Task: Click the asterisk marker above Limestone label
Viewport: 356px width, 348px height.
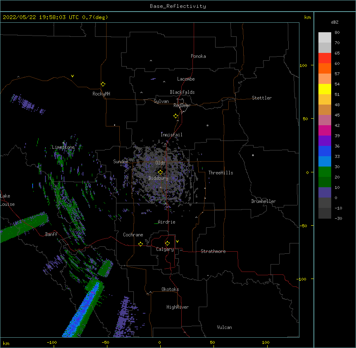Action: [x=63, y=143]
